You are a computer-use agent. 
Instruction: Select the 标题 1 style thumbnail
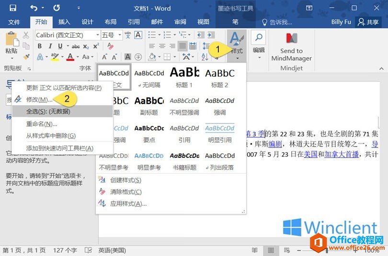184,78
